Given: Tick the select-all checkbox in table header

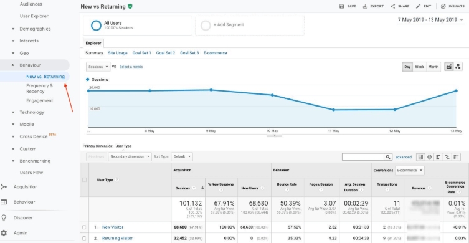Looking at the screenshot, I should coord(84,180).
